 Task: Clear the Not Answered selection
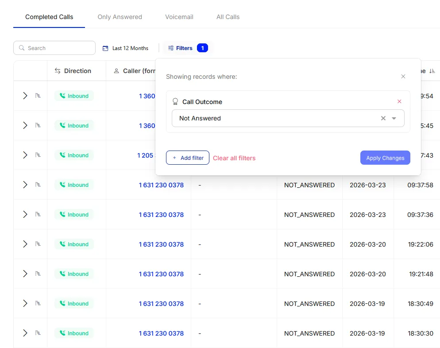(383, 118)
